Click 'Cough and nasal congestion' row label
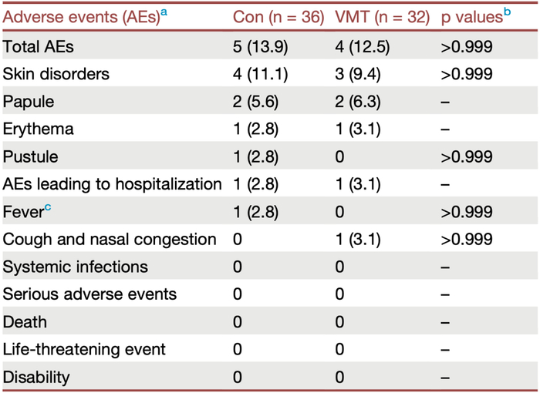 pos(110,240)
